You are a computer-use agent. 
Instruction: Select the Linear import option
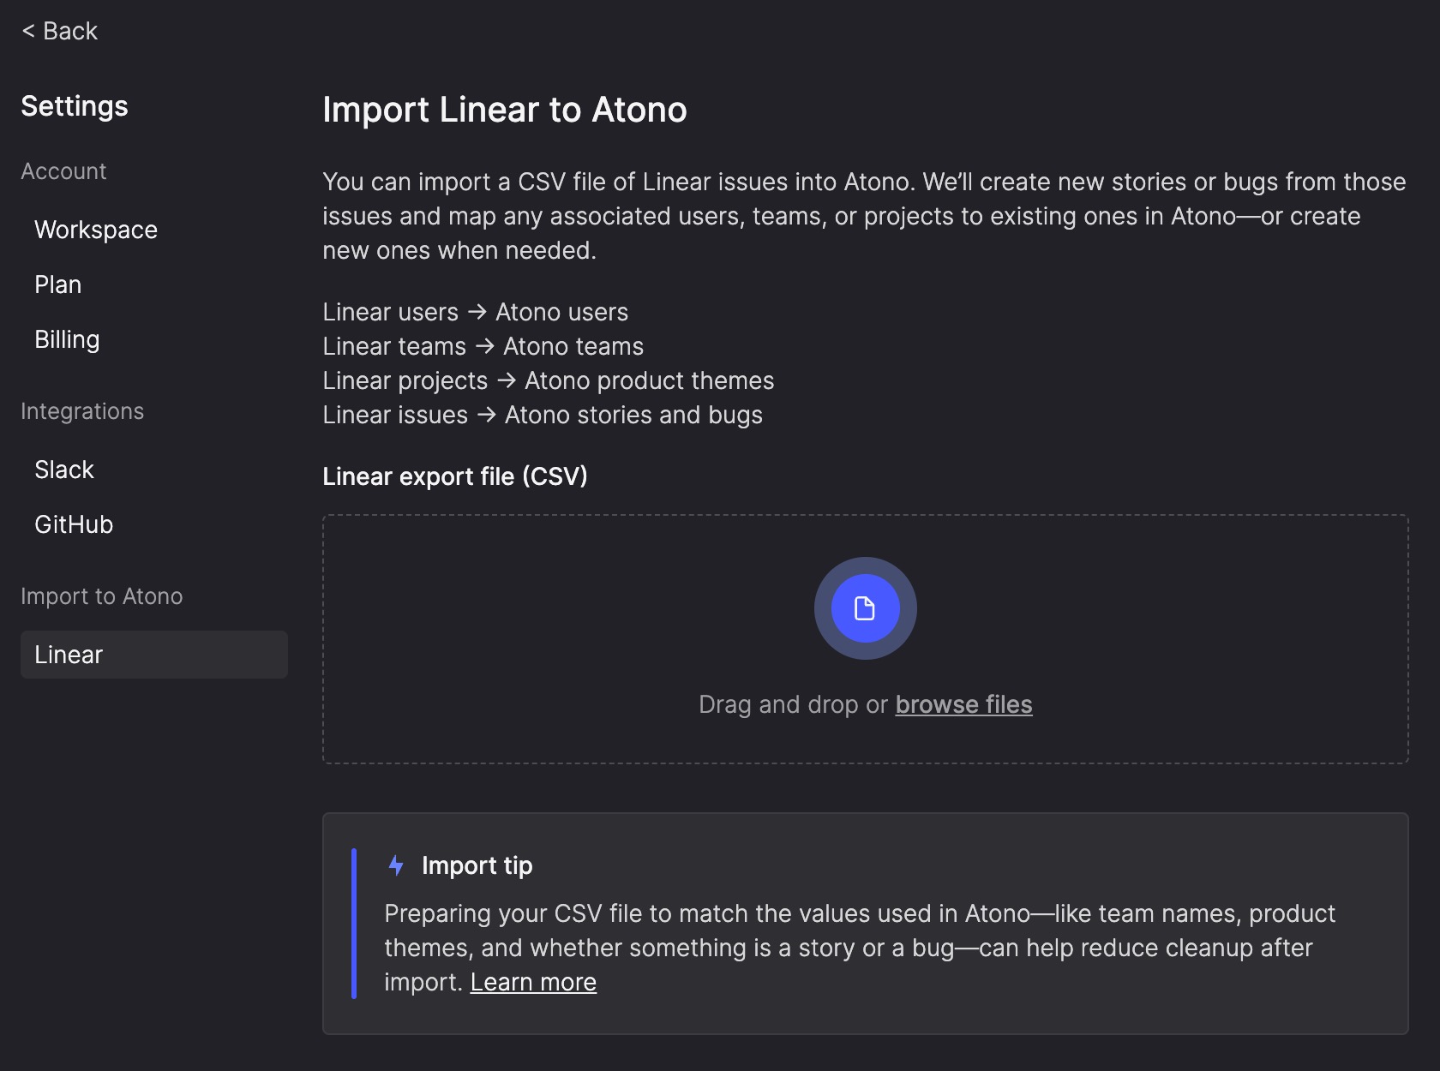(x=154, y=655)
